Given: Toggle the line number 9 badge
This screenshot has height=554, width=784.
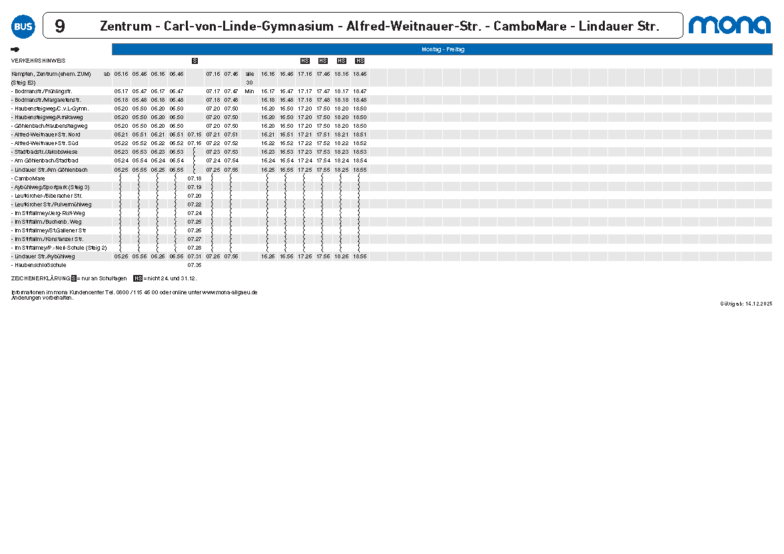Looking at the screenshot, I should click(x=62, y=26).
